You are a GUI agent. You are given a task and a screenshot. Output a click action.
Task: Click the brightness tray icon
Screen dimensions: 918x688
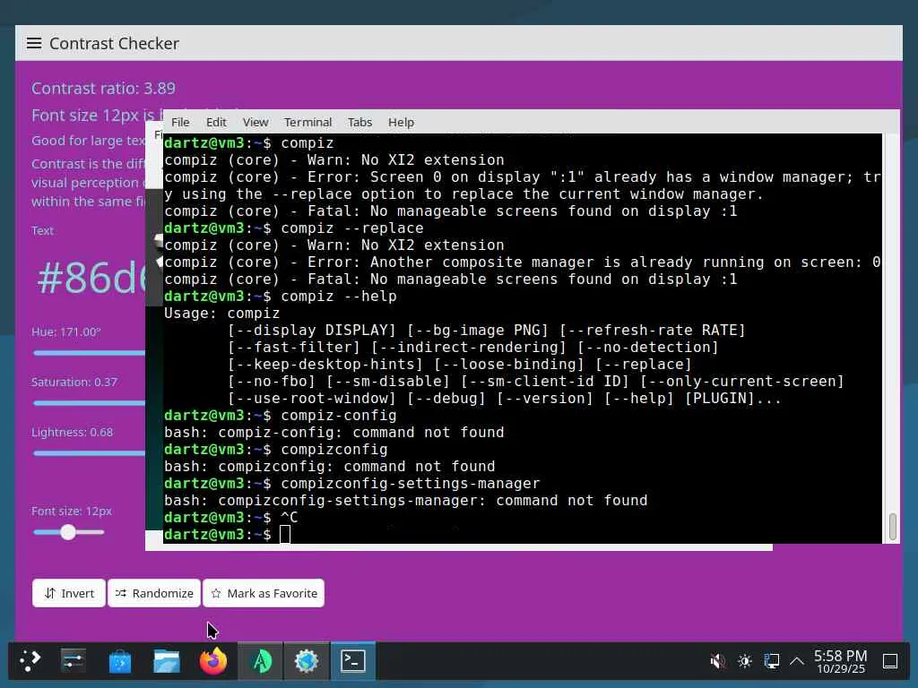(x=745, y=661)
